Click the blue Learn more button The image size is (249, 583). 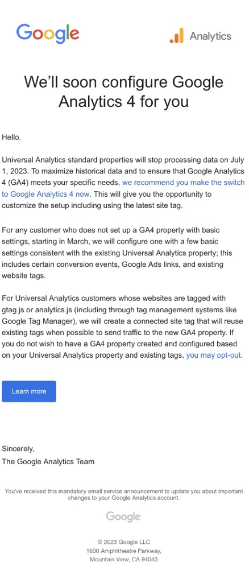click(x=29, y=391)
